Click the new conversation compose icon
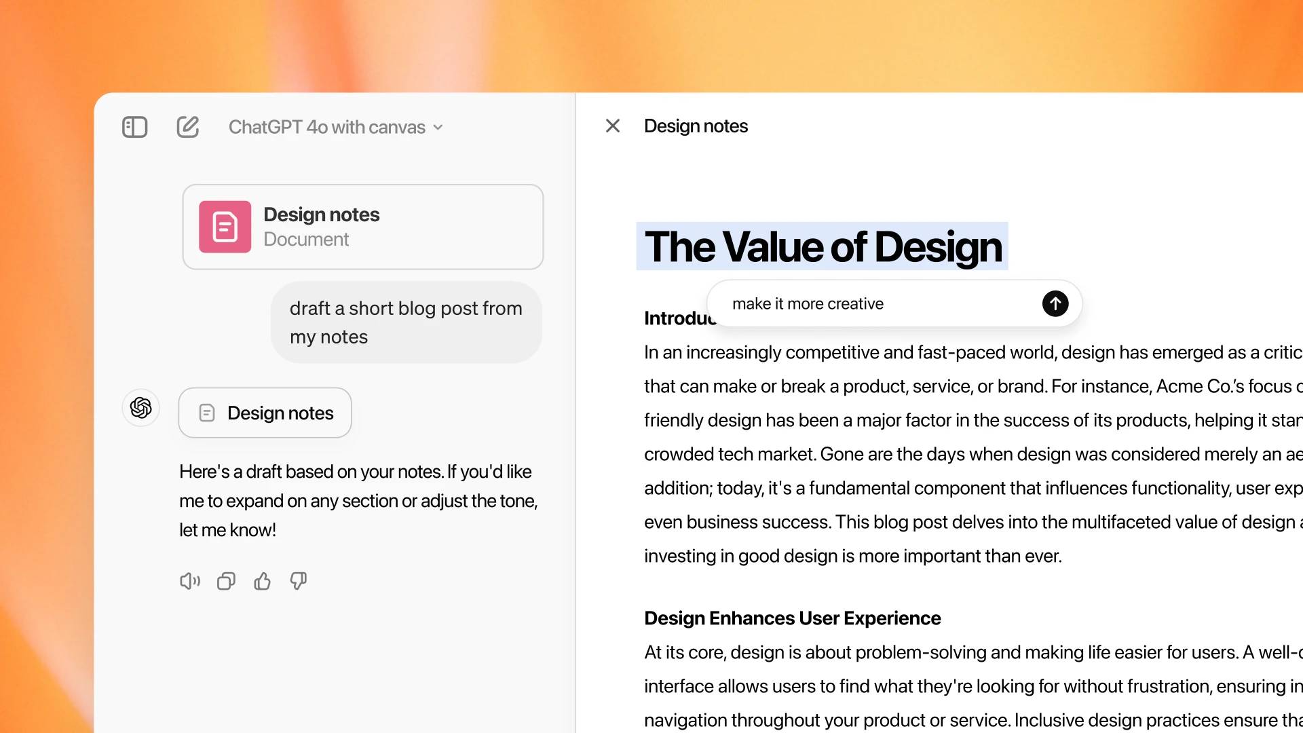 point(187,127)
